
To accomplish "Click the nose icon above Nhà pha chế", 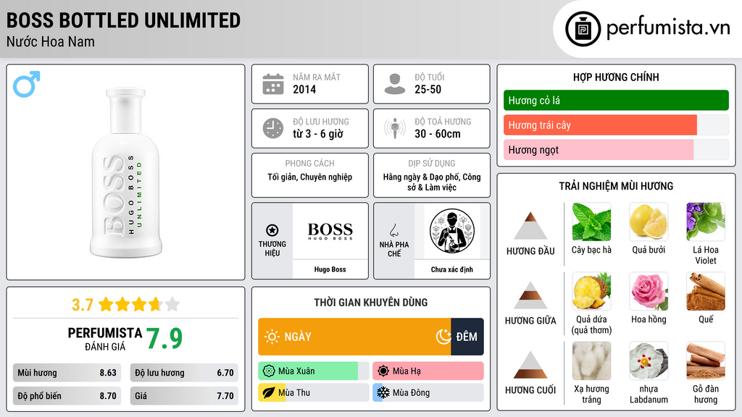I will [x=393, y=230].
